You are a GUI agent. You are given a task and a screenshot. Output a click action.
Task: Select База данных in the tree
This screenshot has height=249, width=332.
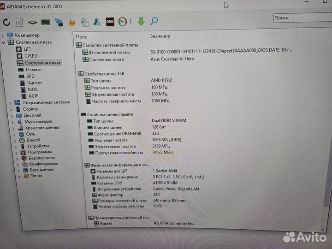[41, 170]
